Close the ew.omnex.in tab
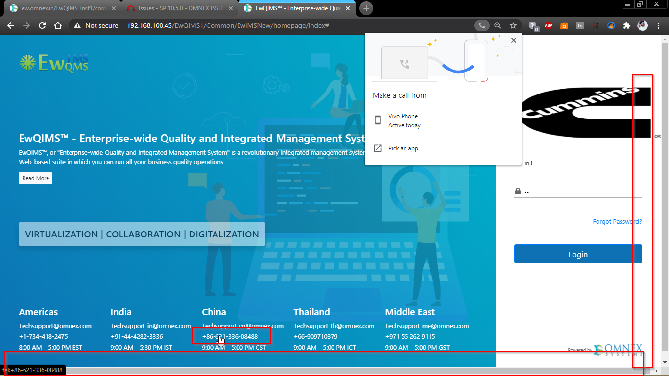Image resolution: width=669 pixels, height=376 pixels. pyautogui.click(x=114, y=8)
